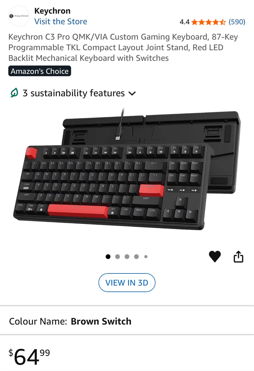
Task: Jump to the last small carousel dot
Action: [x=146, y=257]
